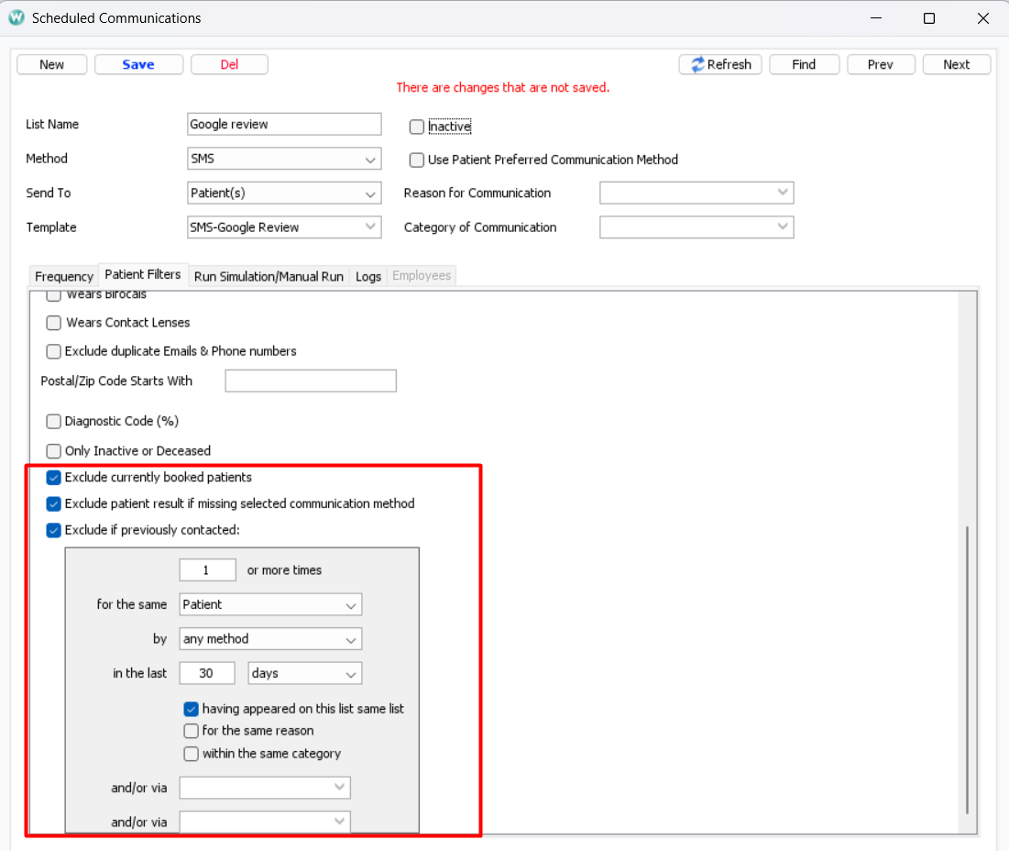Uncheck Exclude if previously contacted
The width and height of the screenshot is (1009, 851).
click(x=54, y=530)
